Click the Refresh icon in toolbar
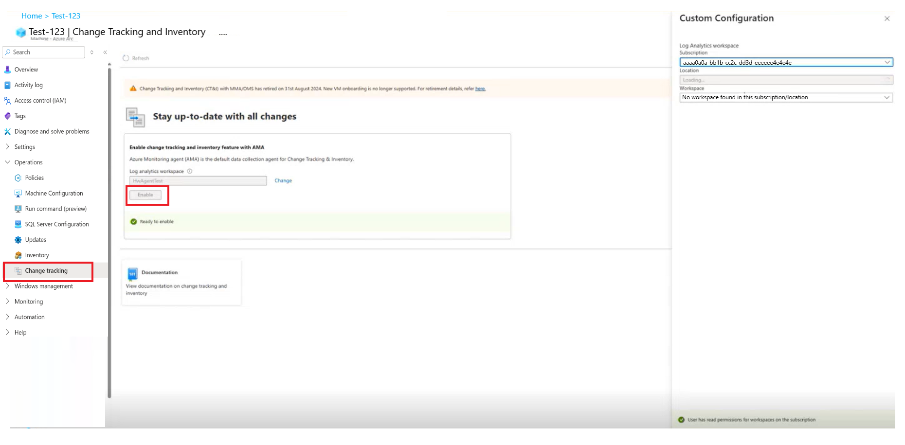 tap(126, 58)
